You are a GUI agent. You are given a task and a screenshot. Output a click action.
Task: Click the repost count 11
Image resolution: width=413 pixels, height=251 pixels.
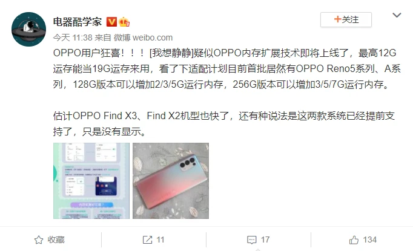tap(160, 240)
